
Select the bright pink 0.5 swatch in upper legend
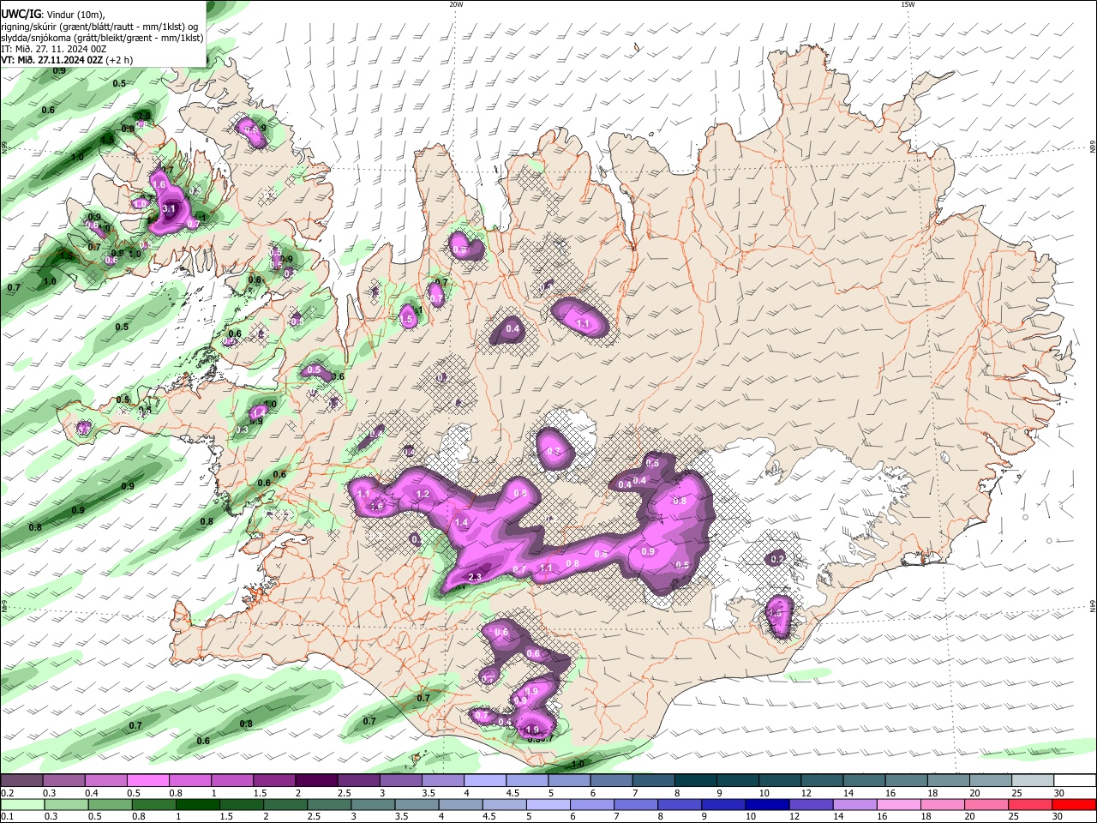(x=148, y=781)
